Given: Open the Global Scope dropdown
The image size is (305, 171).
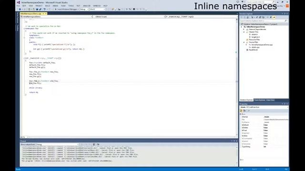Looking at the screenshot, I should [x=129, y=17].
